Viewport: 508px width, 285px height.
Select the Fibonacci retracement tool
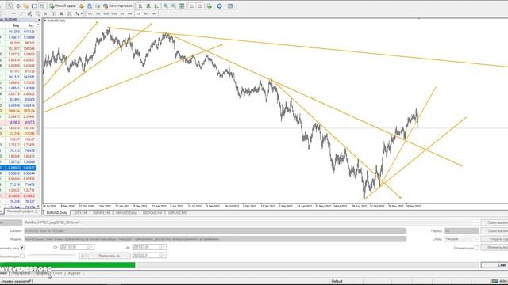[x=37, y=14]
